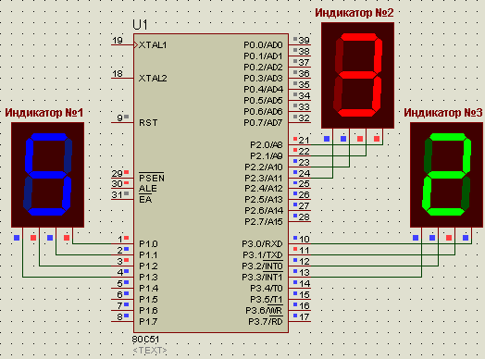Click the 'Индикатор №3' label text
Screen dimensions: 485x359
point(443,113)
